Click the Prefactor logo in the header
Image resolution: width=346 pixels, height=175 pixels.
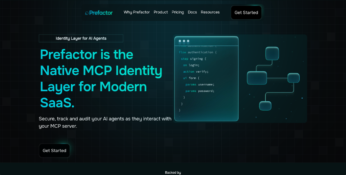tap(99, 13)
